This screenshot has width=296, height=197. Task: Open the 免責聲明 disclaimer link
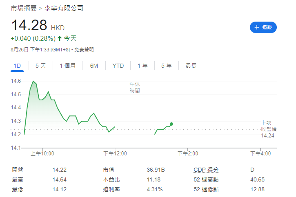84,50
